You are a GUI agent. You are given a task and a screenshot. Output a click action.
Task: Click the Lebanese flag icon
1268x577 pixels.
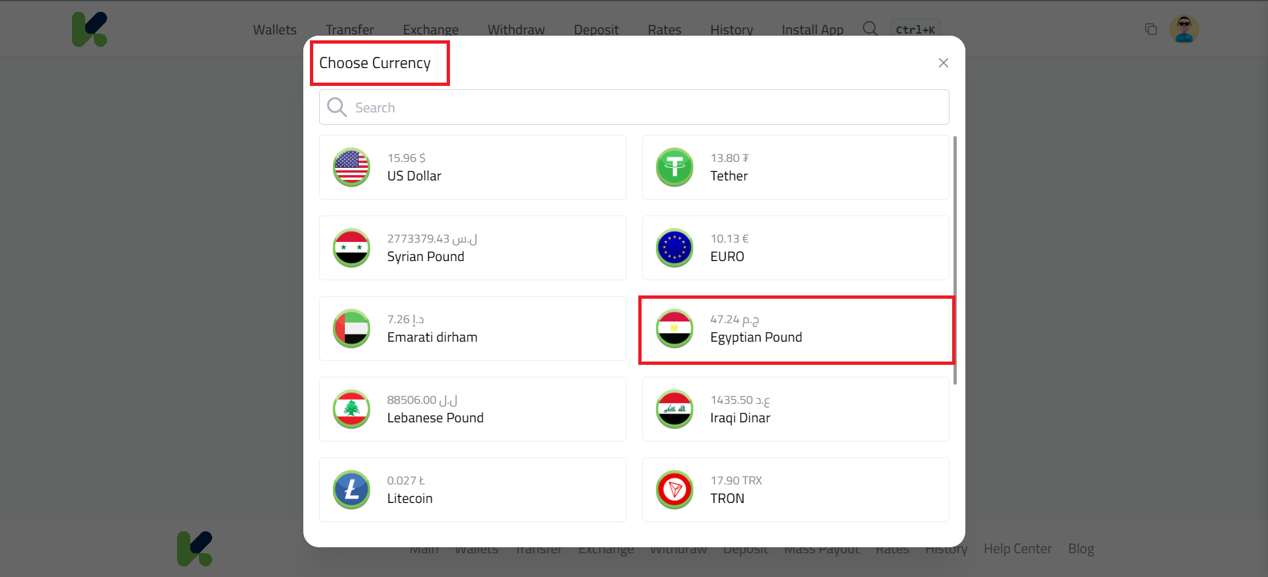coord(352,409)
